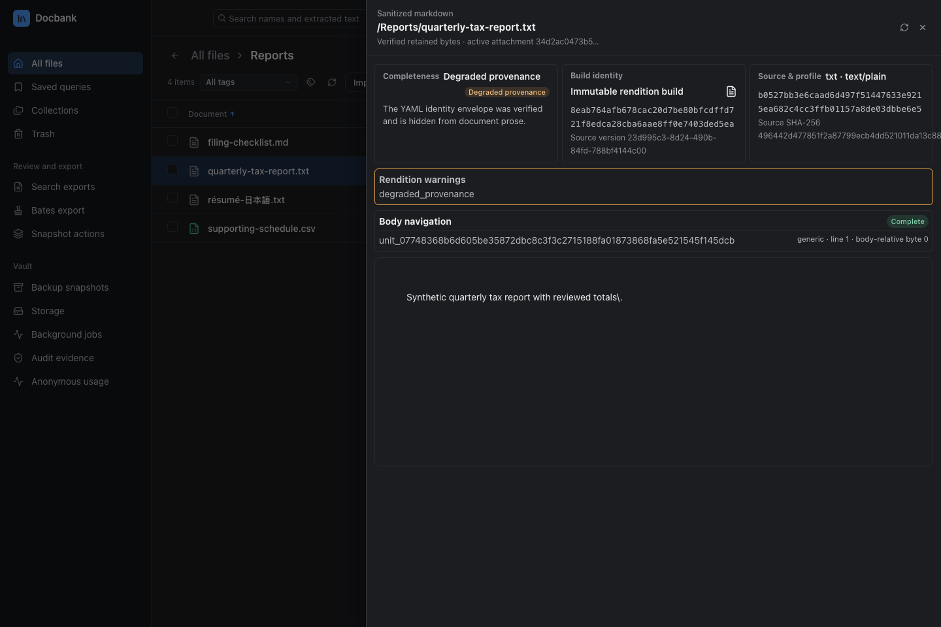Image resolution: width=941 pixels, height=627 pixels.
Task: Open the supporting-schedule.csv file name
Action: click(x=261, y=229)
